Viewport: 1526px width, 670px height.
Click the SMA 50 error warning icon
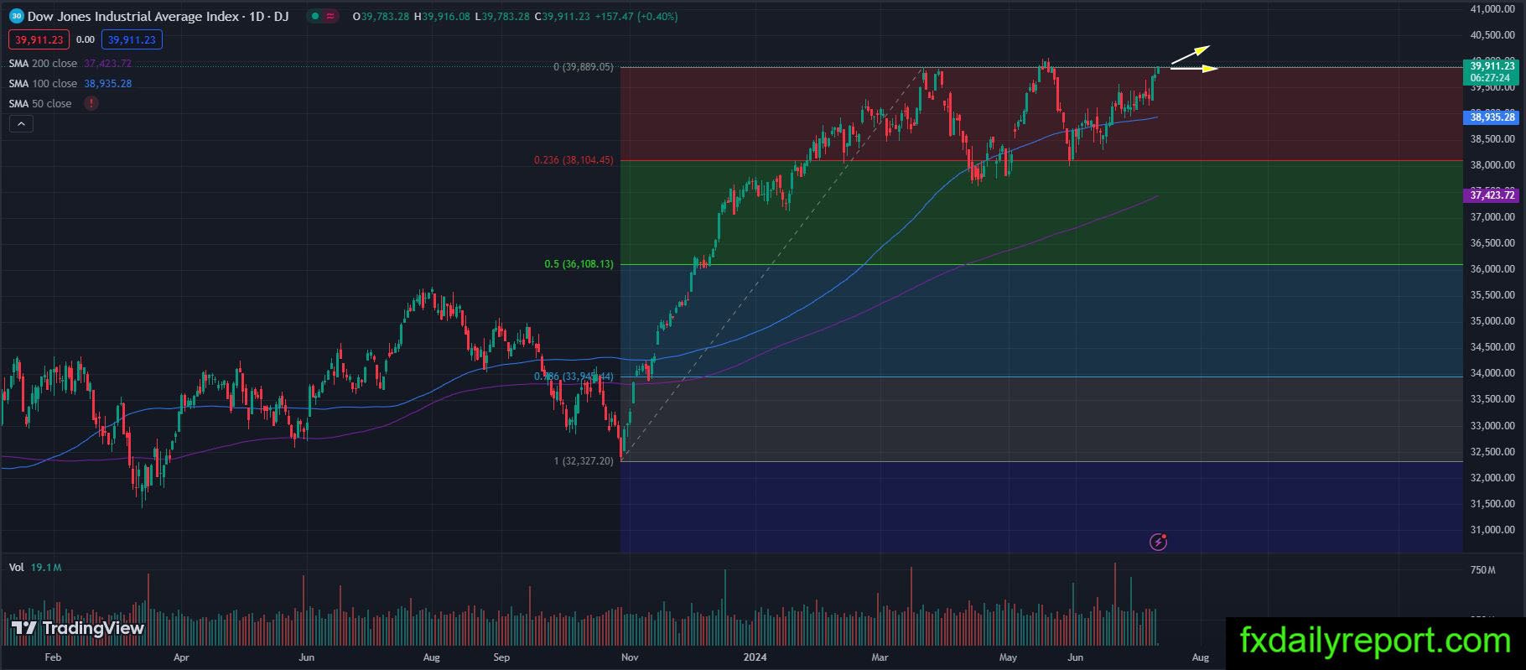pyautogui.click(x=91, y=103)
